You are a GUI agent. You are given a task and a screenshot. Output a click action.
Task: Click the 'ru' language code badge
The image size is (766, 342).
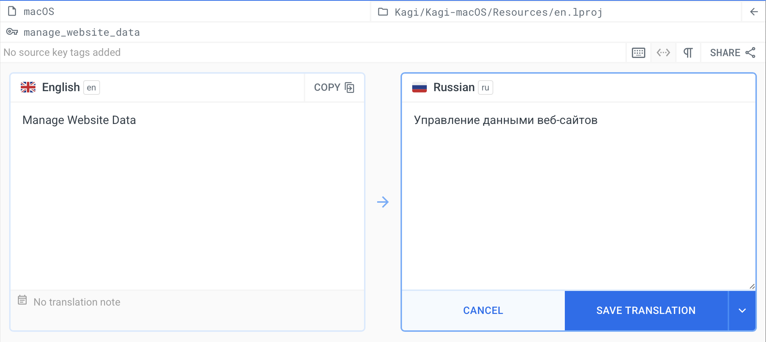[485, 88]
